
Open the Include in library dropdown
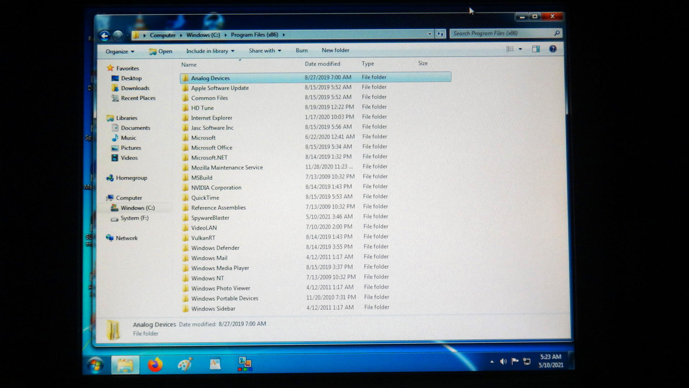click(x=210, y=51)
